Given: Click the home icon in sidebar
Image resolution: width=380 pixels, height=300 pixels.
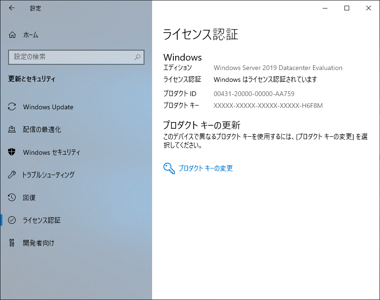Looking at the screenshot, I should click(x=12, y=35).
